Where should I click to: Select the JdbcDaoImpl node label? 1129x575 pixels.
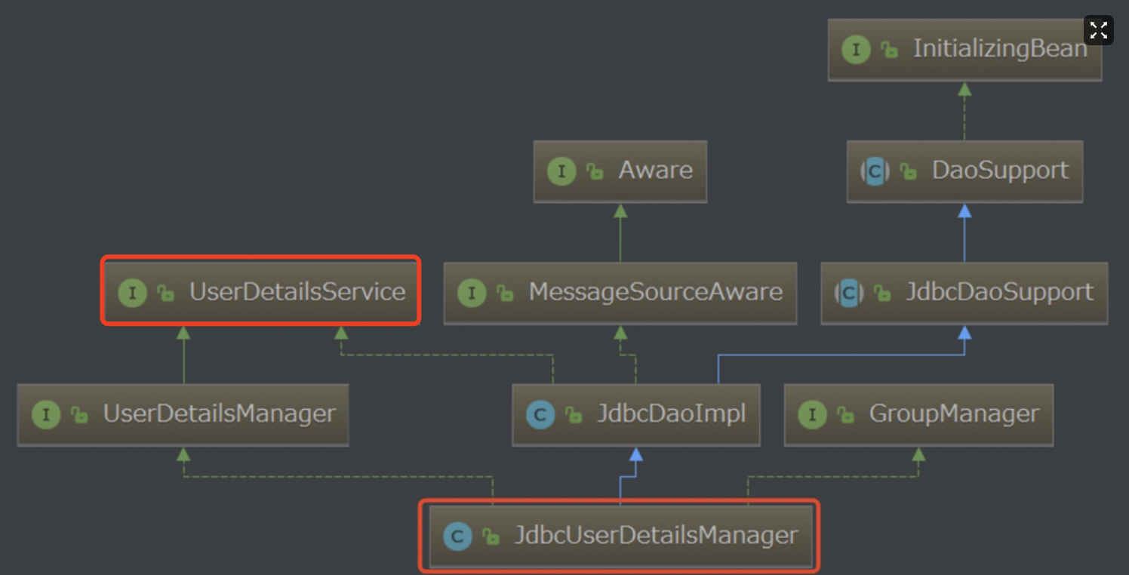[x=671, y=414]
